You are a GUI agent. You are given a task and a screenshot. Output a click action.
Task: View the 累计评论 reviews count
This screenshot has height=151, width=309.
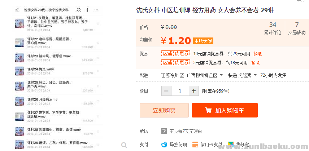tap(273, 28)
